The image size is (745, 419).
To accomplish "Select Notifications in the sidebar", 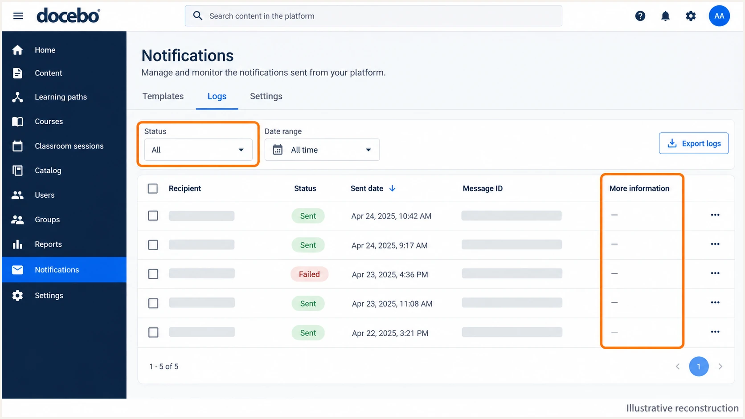I will click(64, 270).
